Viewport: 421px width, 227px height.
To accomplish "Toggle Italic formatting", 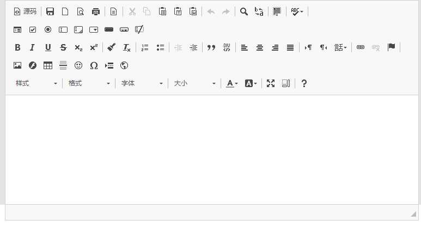I will (x=33, y=47).
